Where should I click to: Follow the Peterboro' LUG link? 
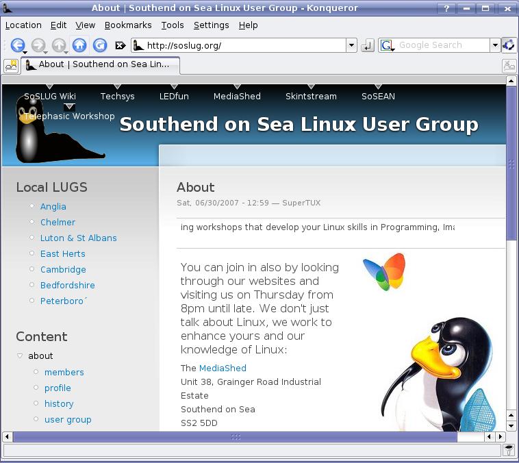click(63, 301)
